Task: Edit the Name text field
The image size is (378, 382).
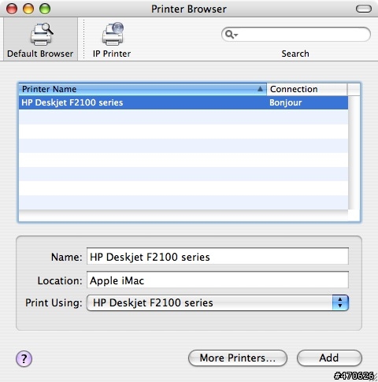Action: [x=217, y=256]
